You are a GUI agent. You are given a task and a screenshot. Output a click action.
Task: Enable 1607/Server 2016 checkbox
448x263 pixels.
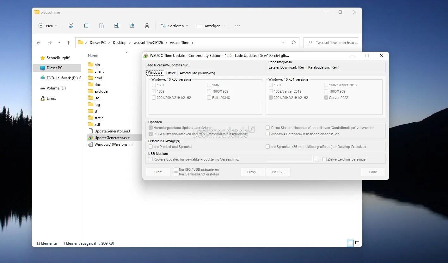(x=326, y=85)
